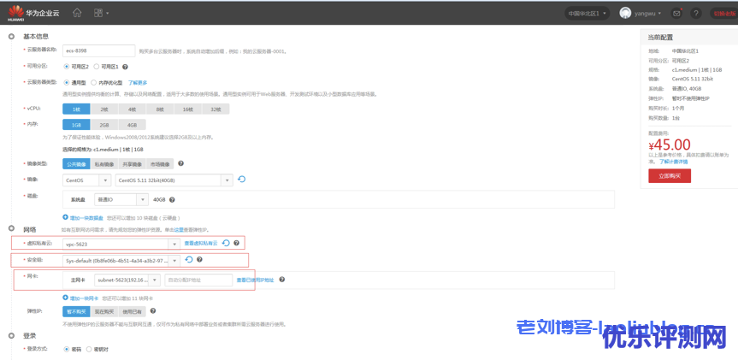Open the service list grid icon

pyautogui.click(x=101, y=13)
